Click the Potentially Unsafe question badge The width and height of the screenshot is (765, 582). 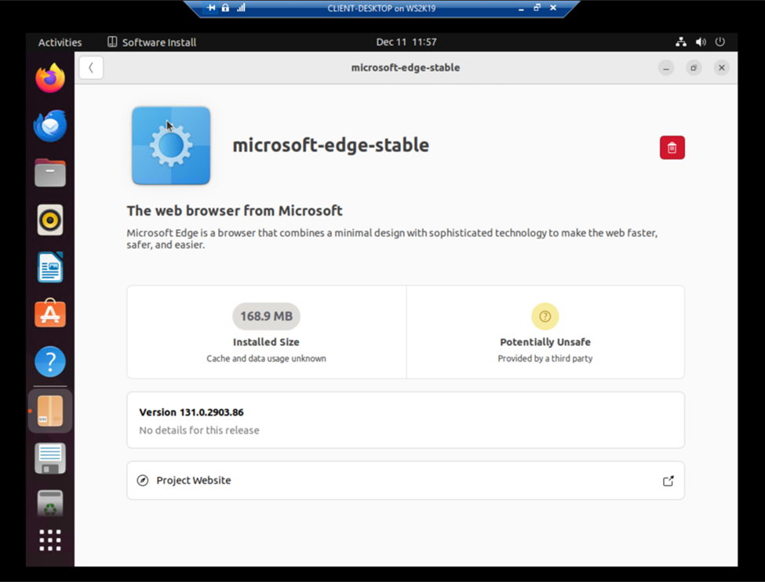[545, 316]
